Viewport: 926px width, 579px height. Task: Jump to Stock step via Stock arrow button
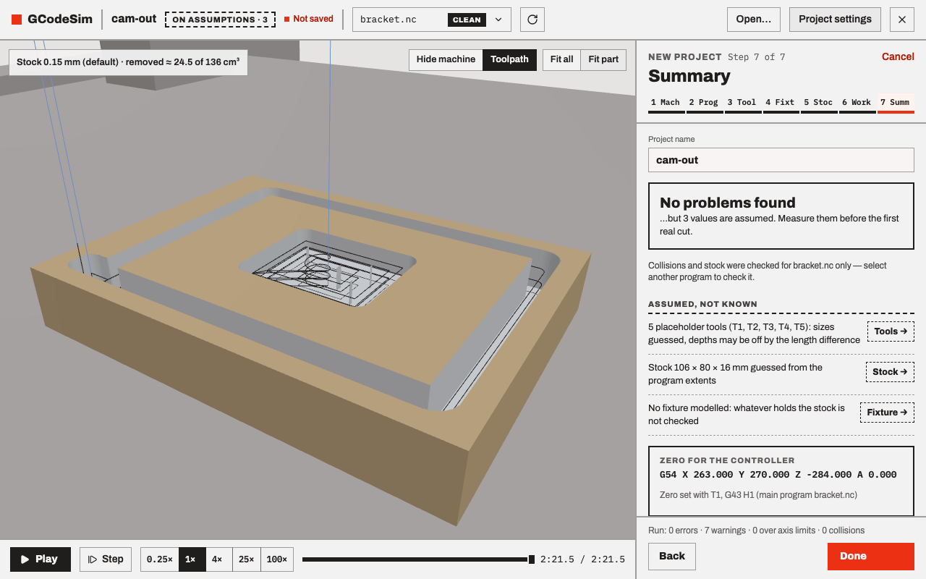(x=890, y=372)
